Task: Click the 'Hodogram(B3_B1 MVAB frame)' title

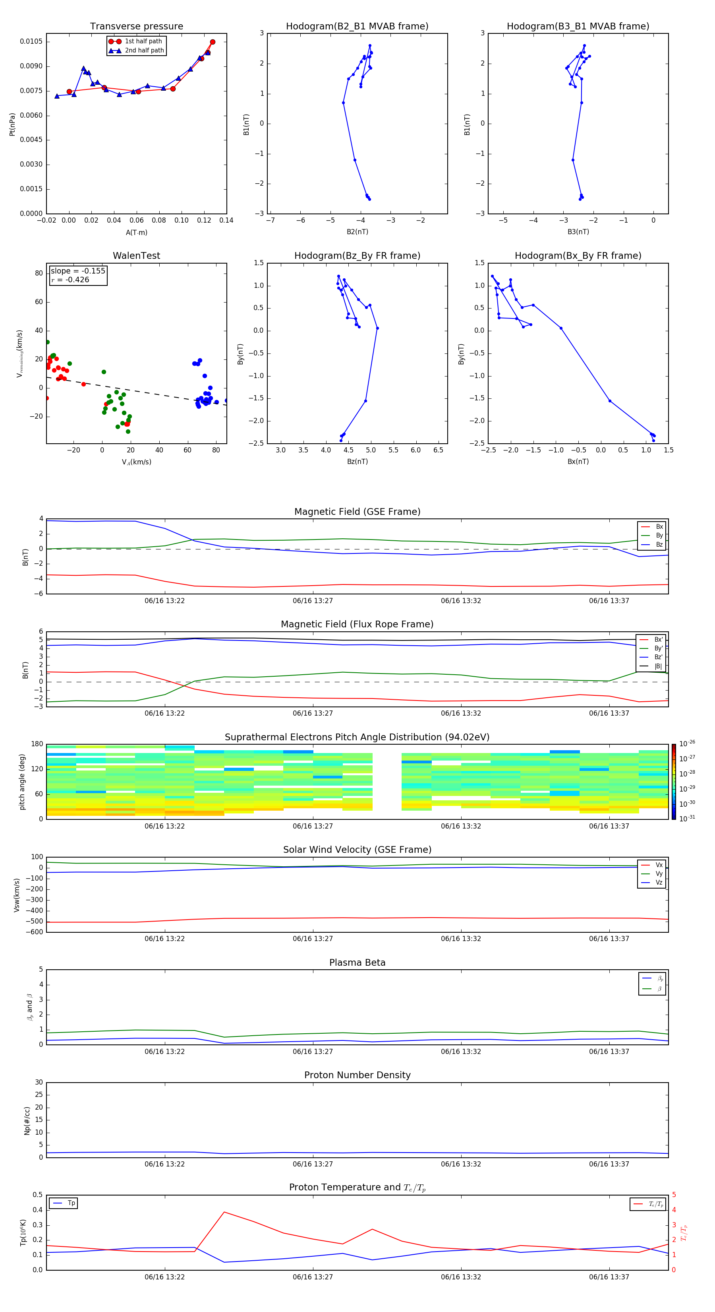Action: click(x=578, y=26)
